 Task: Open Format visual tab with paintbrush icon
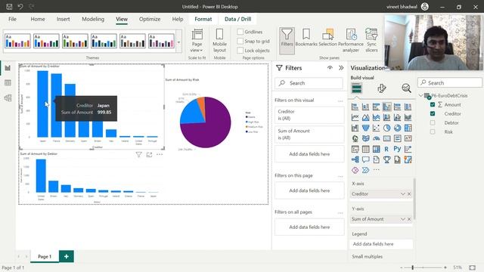381,88
